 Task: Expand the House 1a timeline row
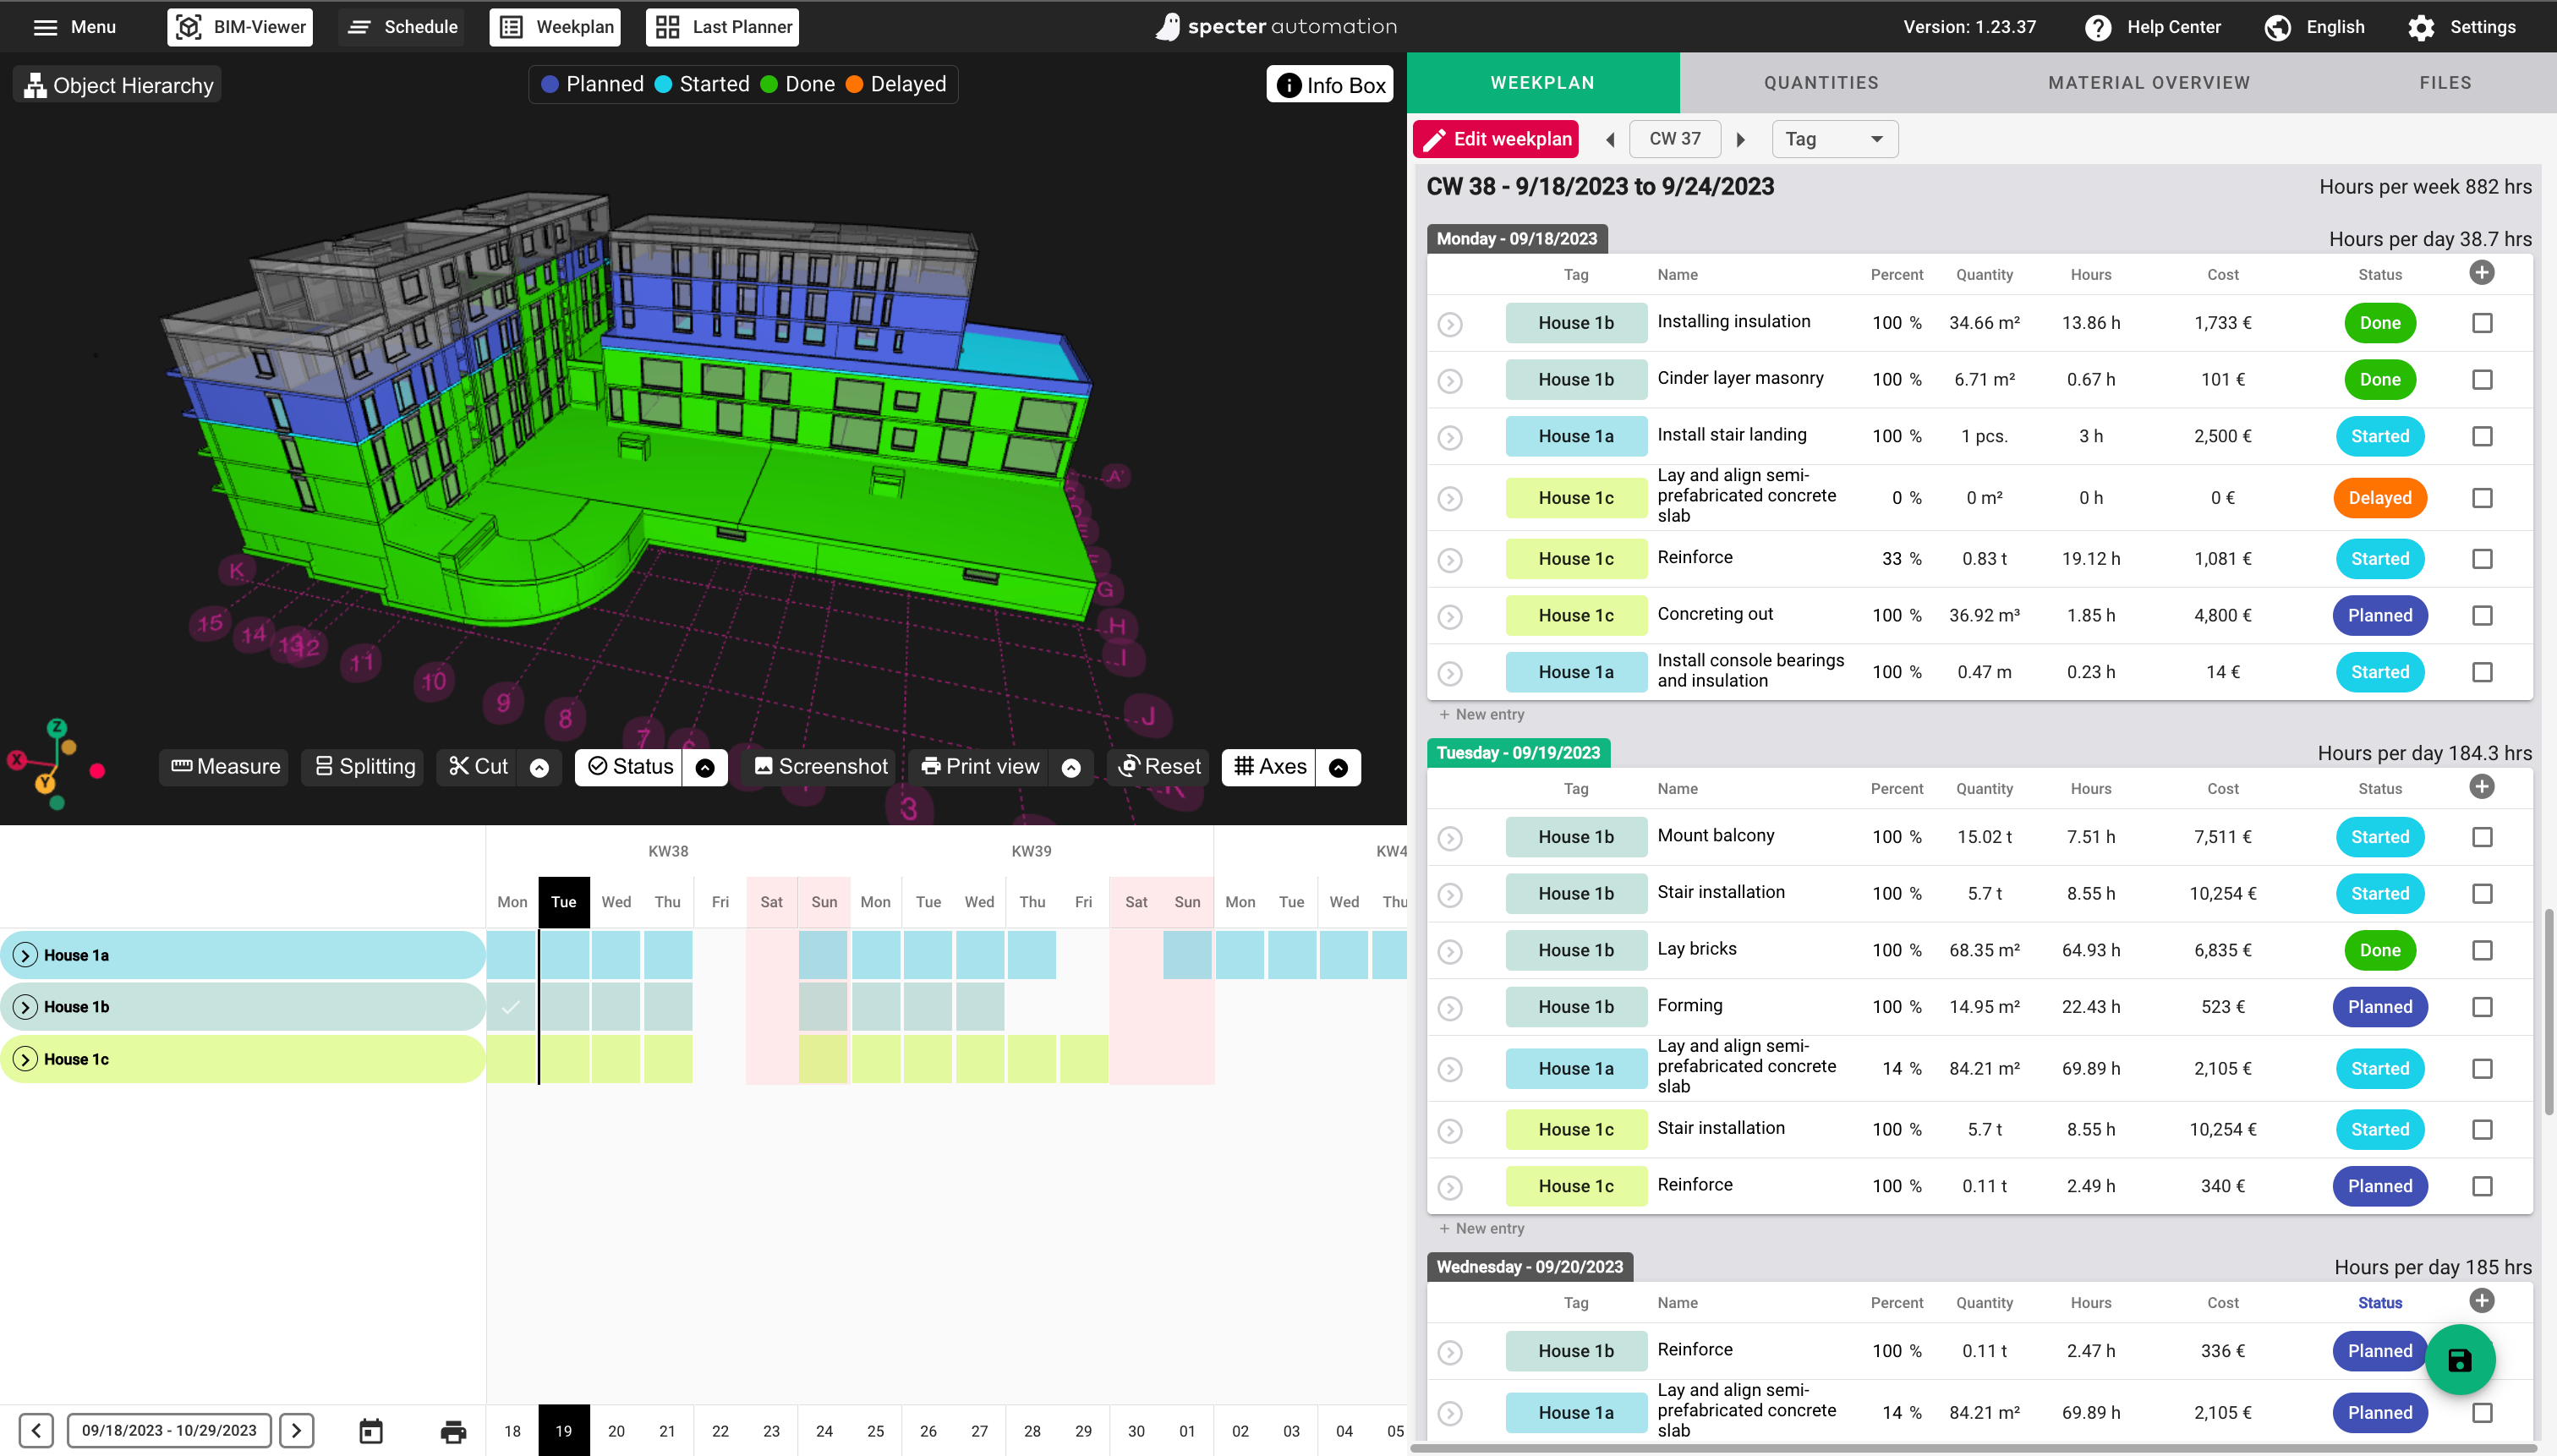click(x=26, y=955)
